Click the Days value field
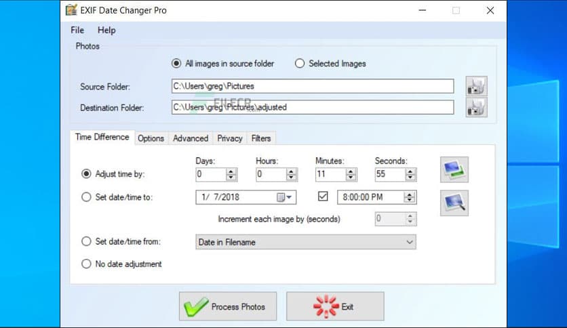This screenshot has height=328, width=567. tap(211, 174)
